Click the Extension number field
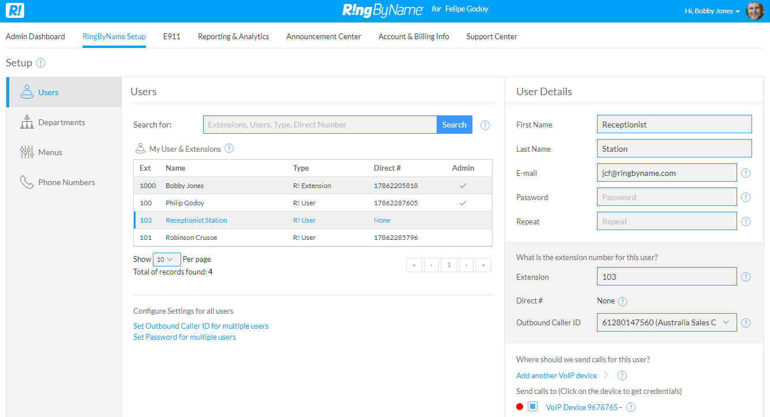 click(667, 277)
